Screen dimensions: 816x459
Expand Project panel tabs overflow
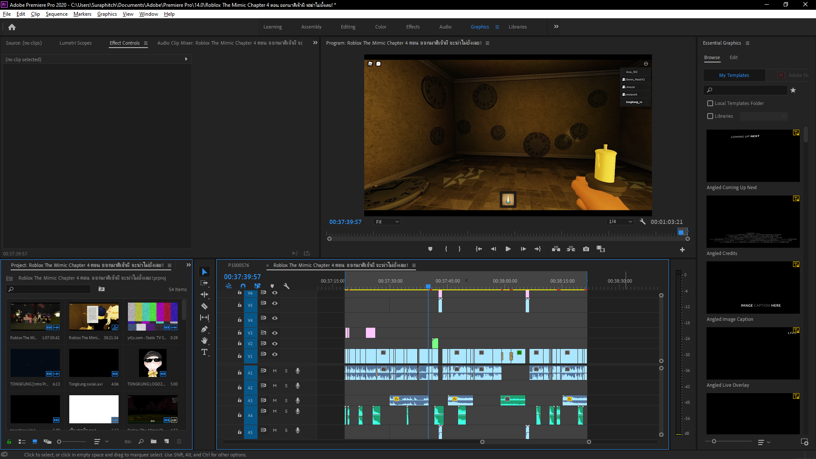[188, 265]
